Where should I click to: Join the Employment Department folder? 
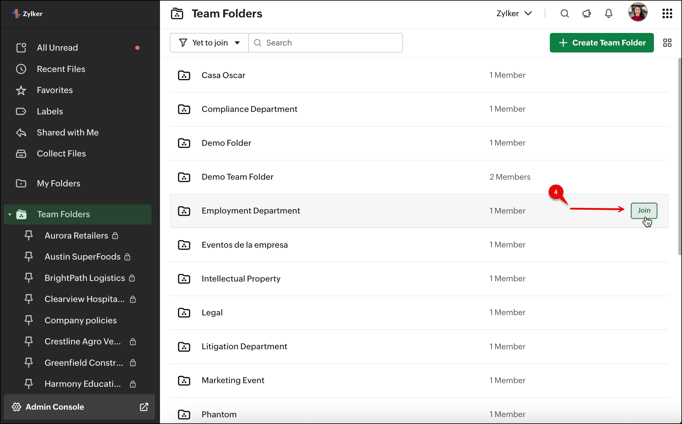644,210
